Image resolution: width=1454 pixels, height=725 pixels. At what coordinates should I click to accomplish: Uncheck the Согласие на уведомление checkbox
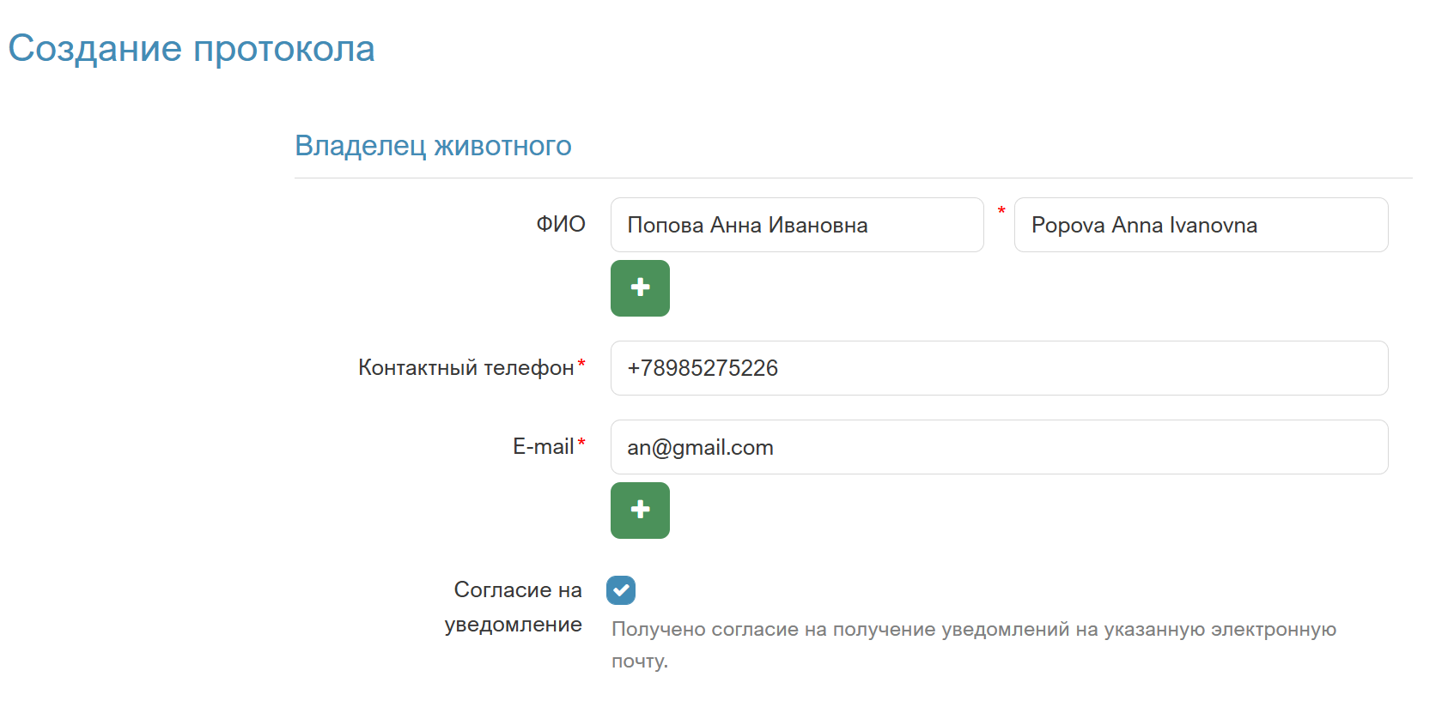click(x=621, y=590)
